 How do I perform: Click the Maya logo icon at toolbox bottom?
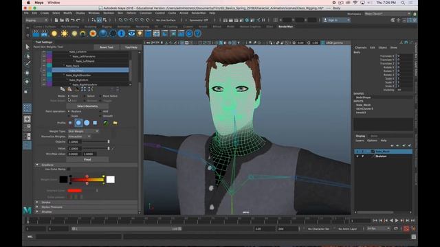click(27, 210)
